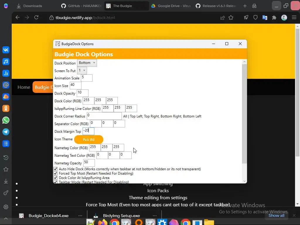Click the options dialog scrollbar down arrow

(244, 181)
